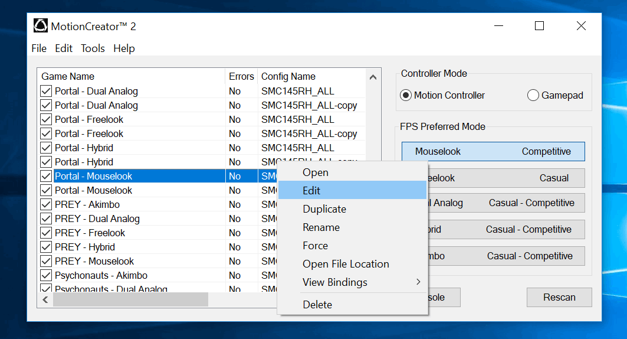
Task: Click the Game Name column header
Action: [131, 76]
